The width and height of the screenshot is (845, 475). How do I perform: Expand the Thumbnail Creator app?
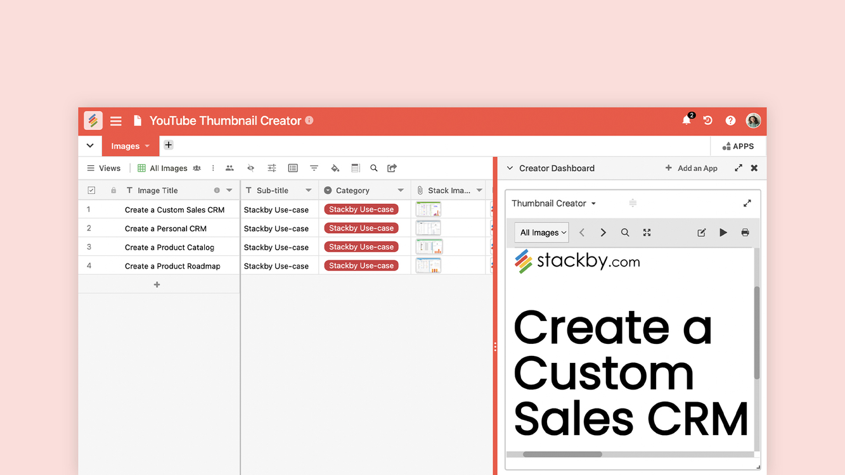747,203
